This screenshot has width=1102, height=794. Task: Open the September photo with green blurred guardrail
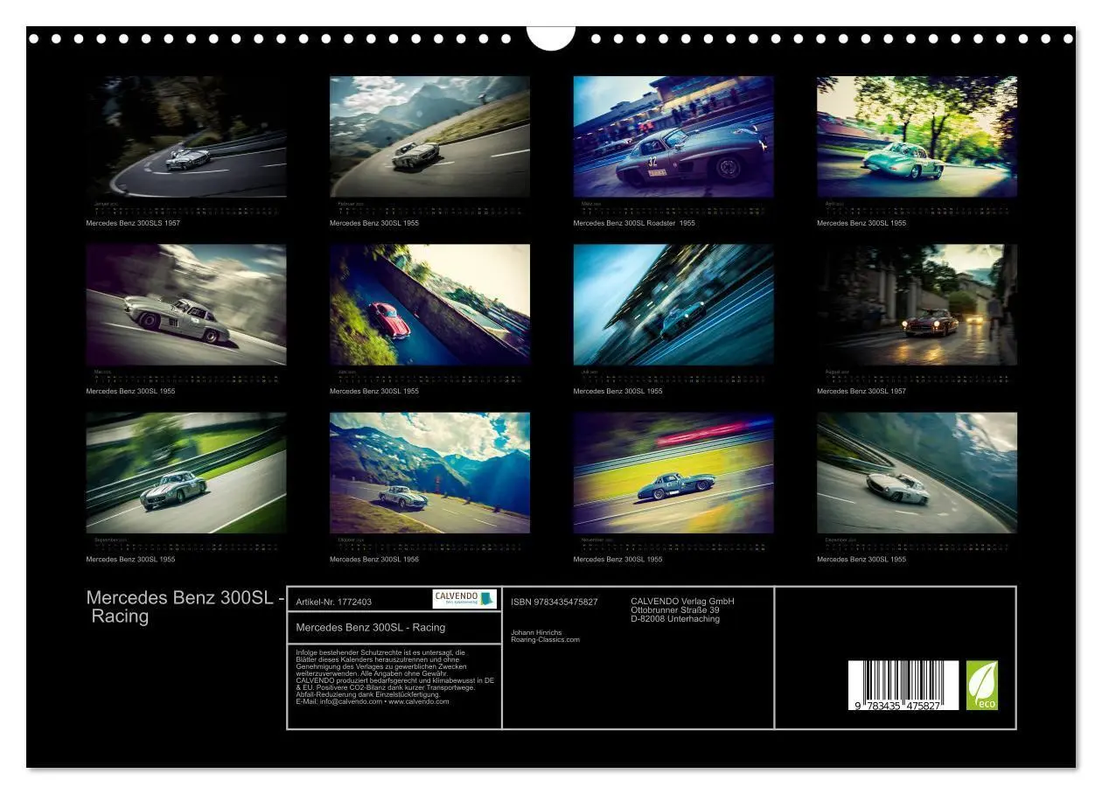point(186,473)
